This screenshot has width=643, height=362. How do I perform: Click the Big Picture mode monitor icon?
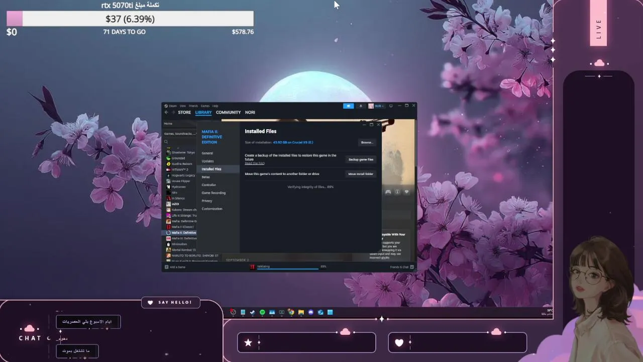click(x=391, y=106)
